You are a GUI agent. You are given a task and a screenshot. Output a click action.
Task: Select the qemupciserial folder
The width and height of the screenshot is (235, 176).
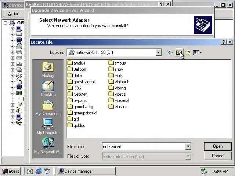[x=82, y=113]
